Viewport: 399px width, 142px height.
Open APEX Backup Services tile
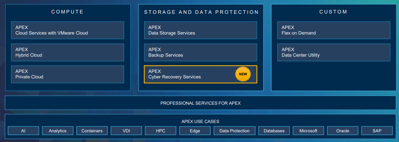click(x=200, y=53)
